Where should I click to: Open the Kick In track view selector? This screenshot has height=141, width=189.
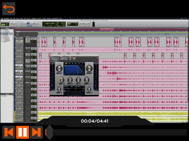(x=19, y=41)
